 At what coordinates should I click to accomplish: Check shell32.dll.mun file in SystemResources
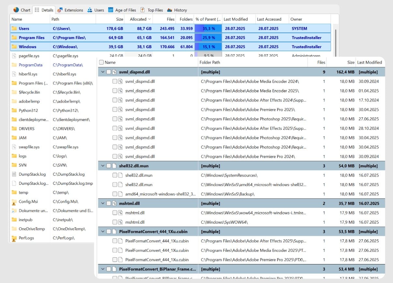(115, 175)
